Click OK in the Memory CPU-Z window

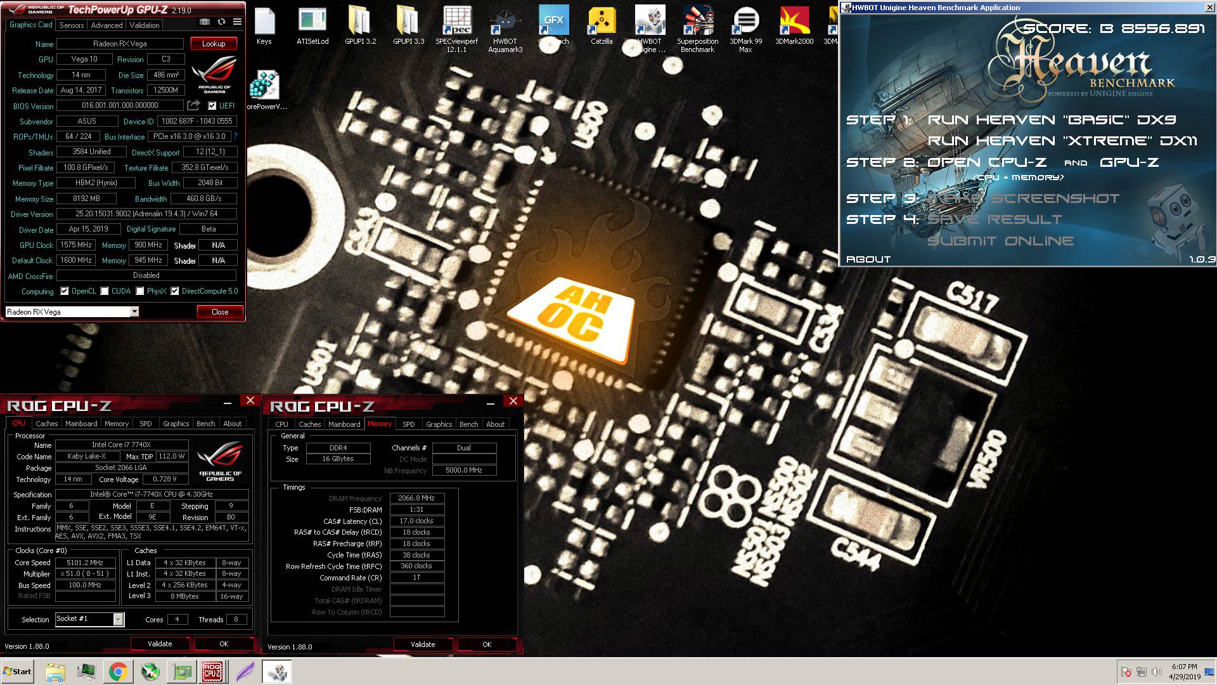tap(487, 644)
